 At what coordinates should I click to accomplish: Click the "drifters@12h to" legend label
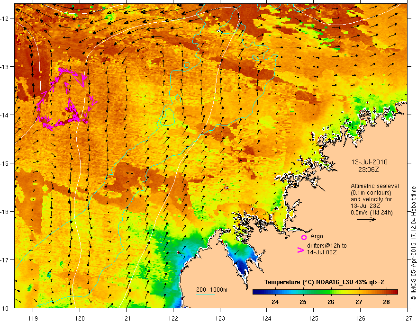click(327, 245)
